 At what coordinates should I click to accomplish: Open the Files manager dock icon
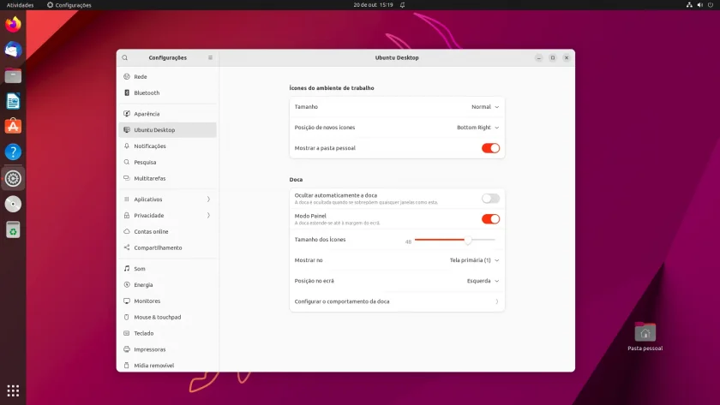click(13, 75)
